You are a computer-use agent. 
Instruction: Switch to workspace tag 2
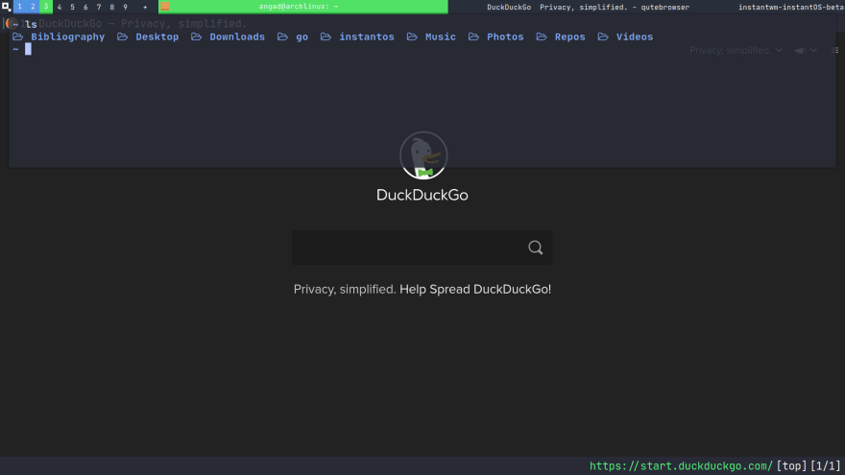point(33,7)
